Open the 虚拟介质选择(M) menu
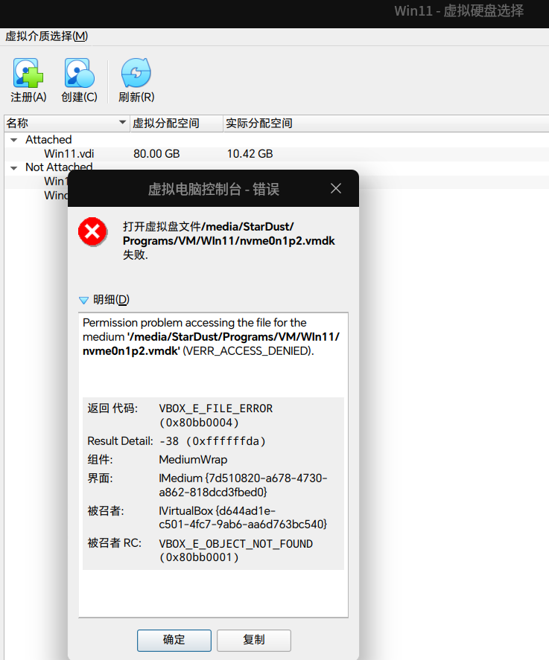This screenshot has width=549, height=660. (x=46, y=36)
